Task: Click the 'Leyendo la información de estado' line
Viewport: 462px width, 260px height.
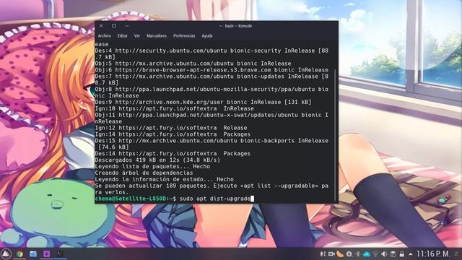Action: [164, 180]
